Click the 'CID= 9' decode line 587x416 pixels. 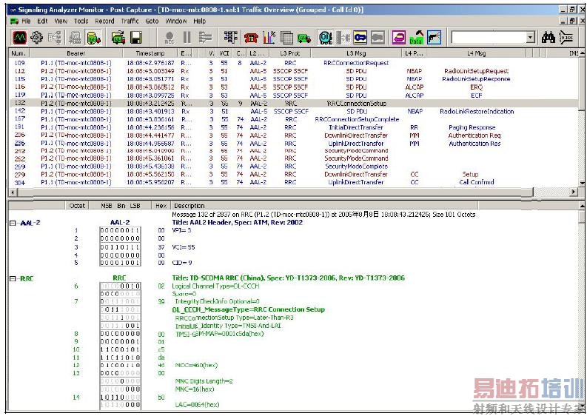coord(182,263)
